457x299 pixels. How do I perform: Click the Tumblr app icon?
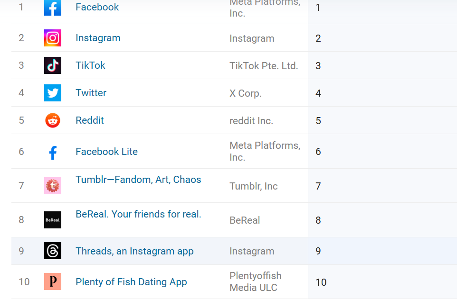pyautogui.click(x=53, y=186)
